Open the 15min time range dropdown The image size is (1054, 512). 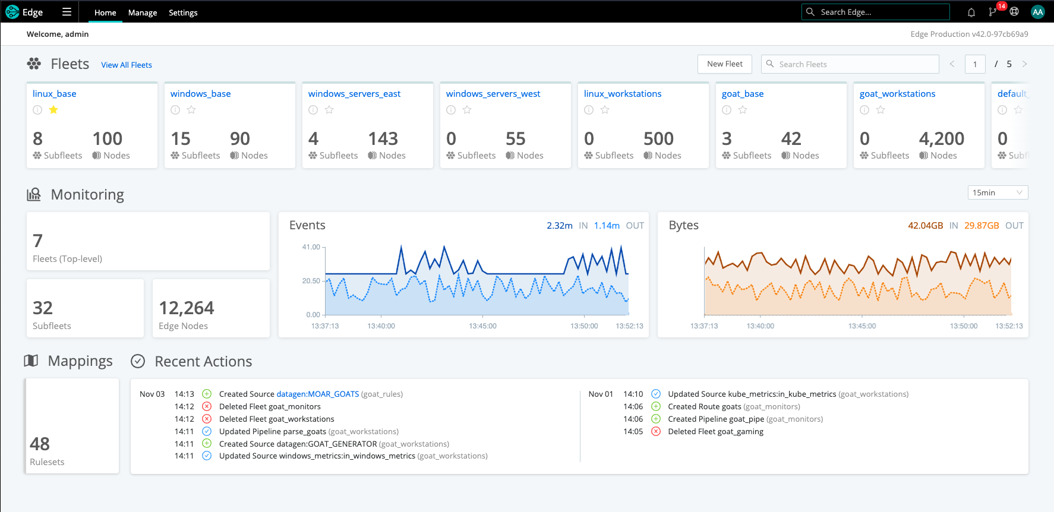[x=998, y=192]
